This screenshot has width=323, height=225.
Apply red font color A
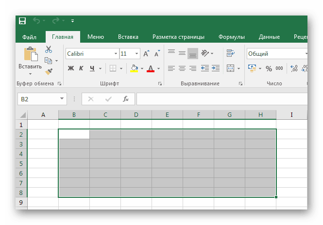(151, 68)
